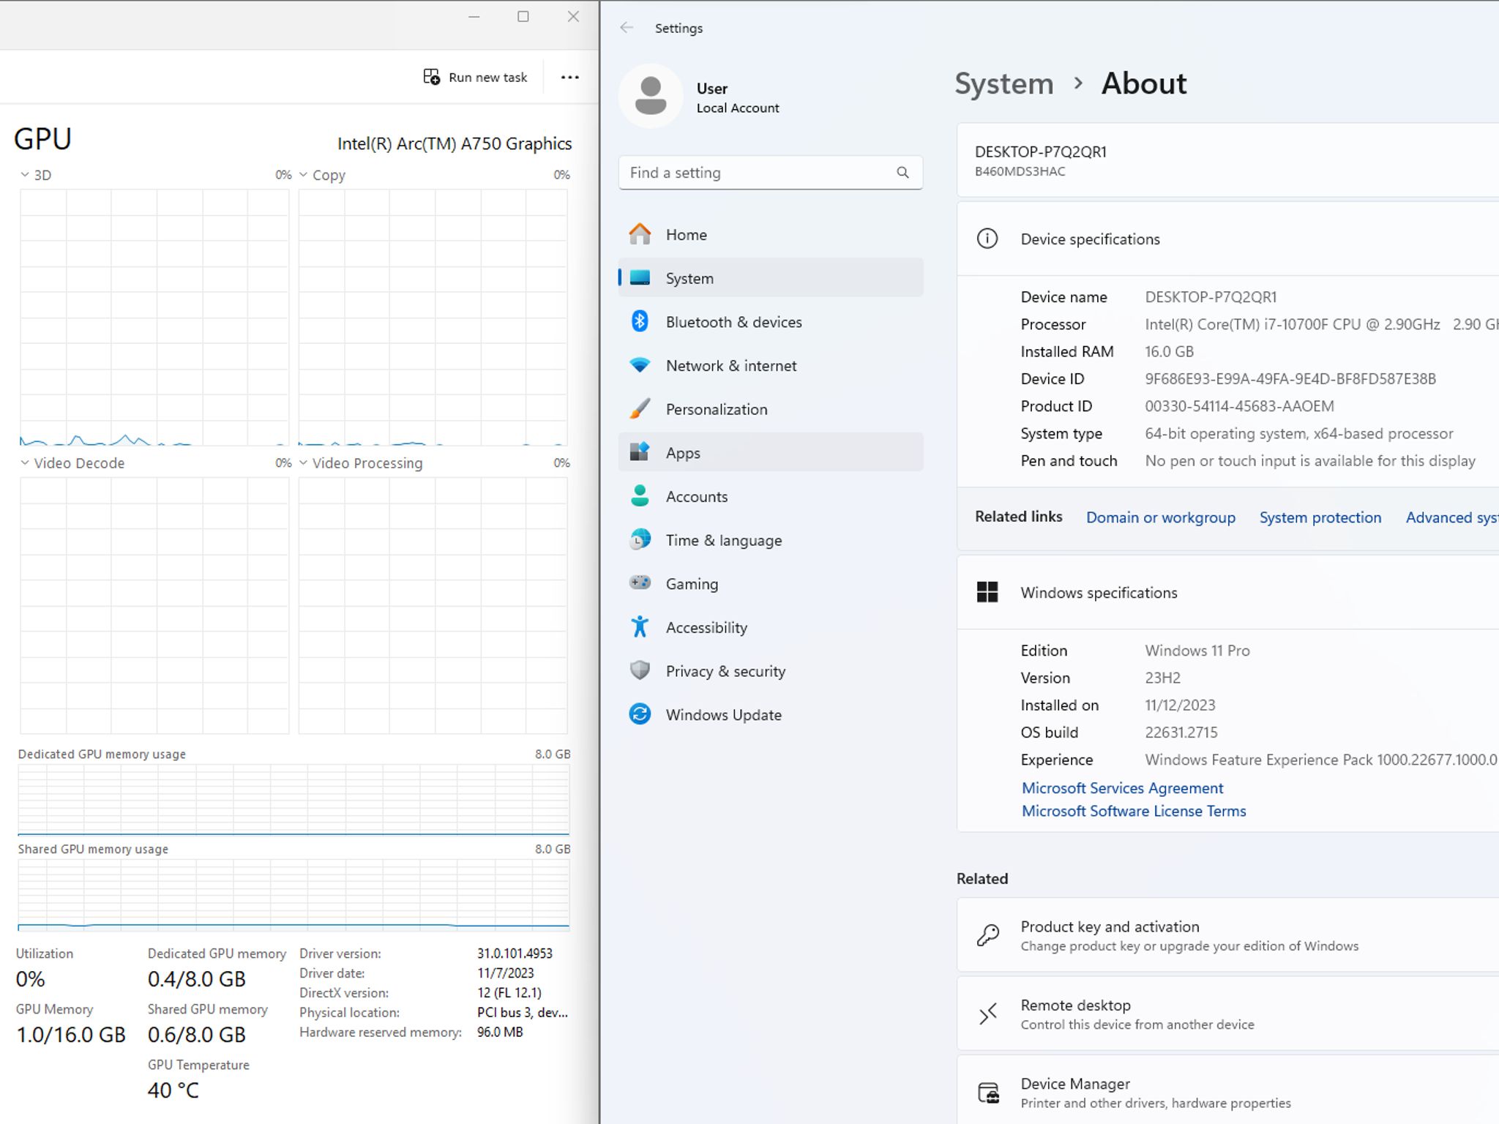The width and height of the screenshot is (1499, 1124).
Task: Open the Home settings page
Action: click(x=770, y=235)
